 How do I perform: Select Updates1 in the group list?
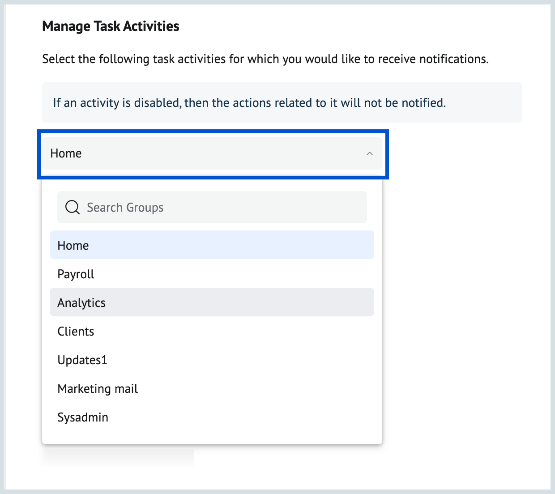(82, 360)
